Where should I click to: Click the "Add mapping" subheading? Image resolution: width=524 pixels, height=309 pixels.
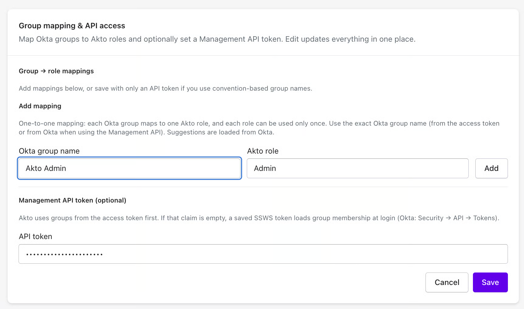click(x=40, y=106)
